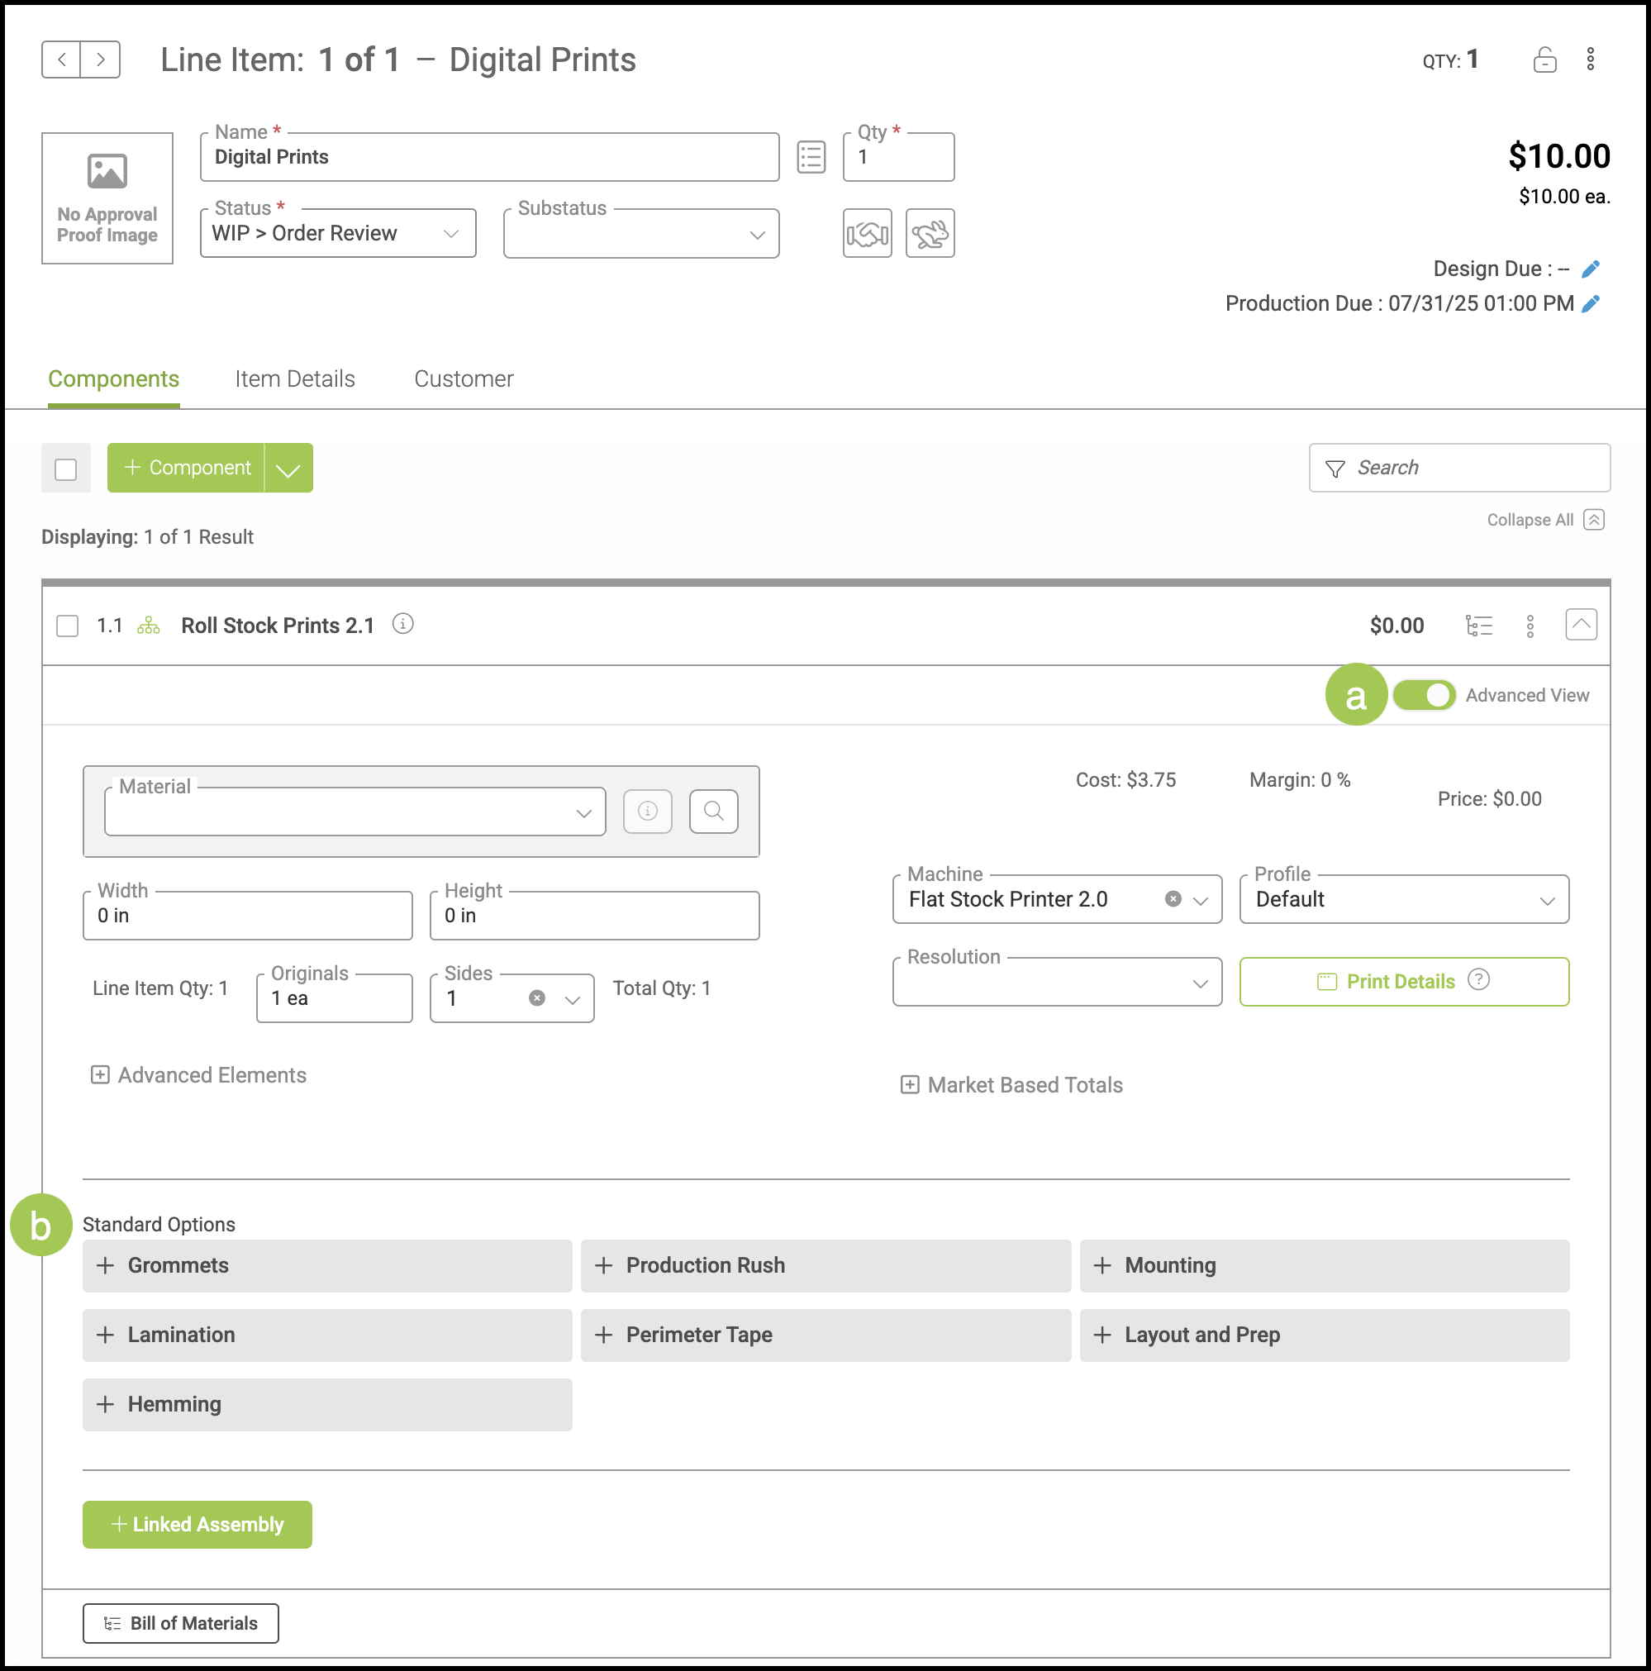The image size is (1651, 1671).
Task: Open the Bill of Materials
Action: point(181,1622)
